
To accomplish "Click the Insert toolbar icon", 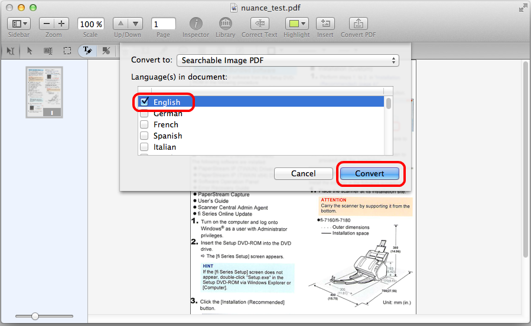I will [325, 24].
